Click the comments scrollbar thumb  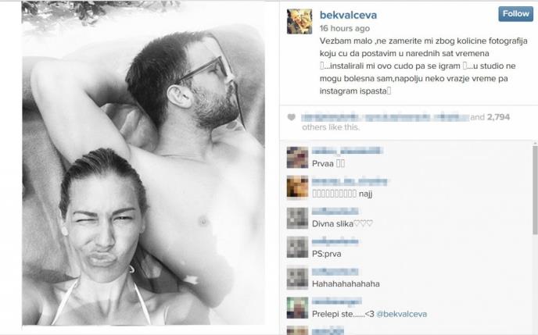(x=535, y=190)
